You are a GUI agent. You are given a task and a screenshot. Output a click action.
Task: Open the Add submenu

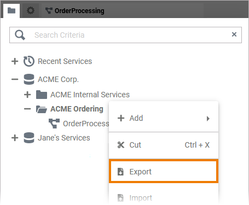[x=164, y=118]
